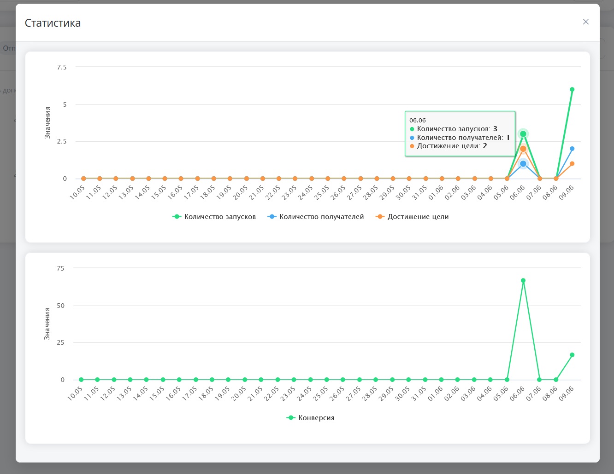Close the Статистика dialog

[x=586, y=22]
